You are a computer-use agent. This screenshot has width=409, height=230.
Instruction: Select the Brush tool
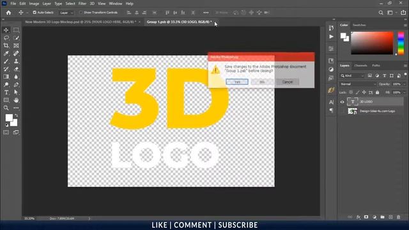[6, 61]
